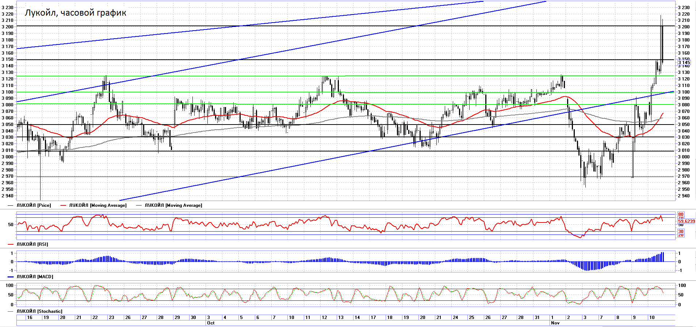The width and height of the screenshot is (696, 327).
Task: Select the red 'ЛУКОЙЛ [Moving Average]' legend entry
Action: click(98, 205)
